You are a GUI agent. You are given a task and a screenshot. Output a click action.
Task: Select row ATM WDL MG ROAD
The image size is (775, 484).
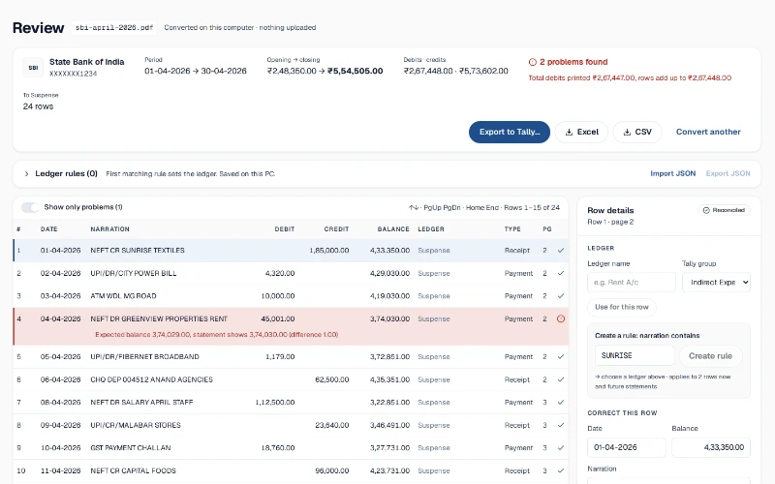coord(291,296)
